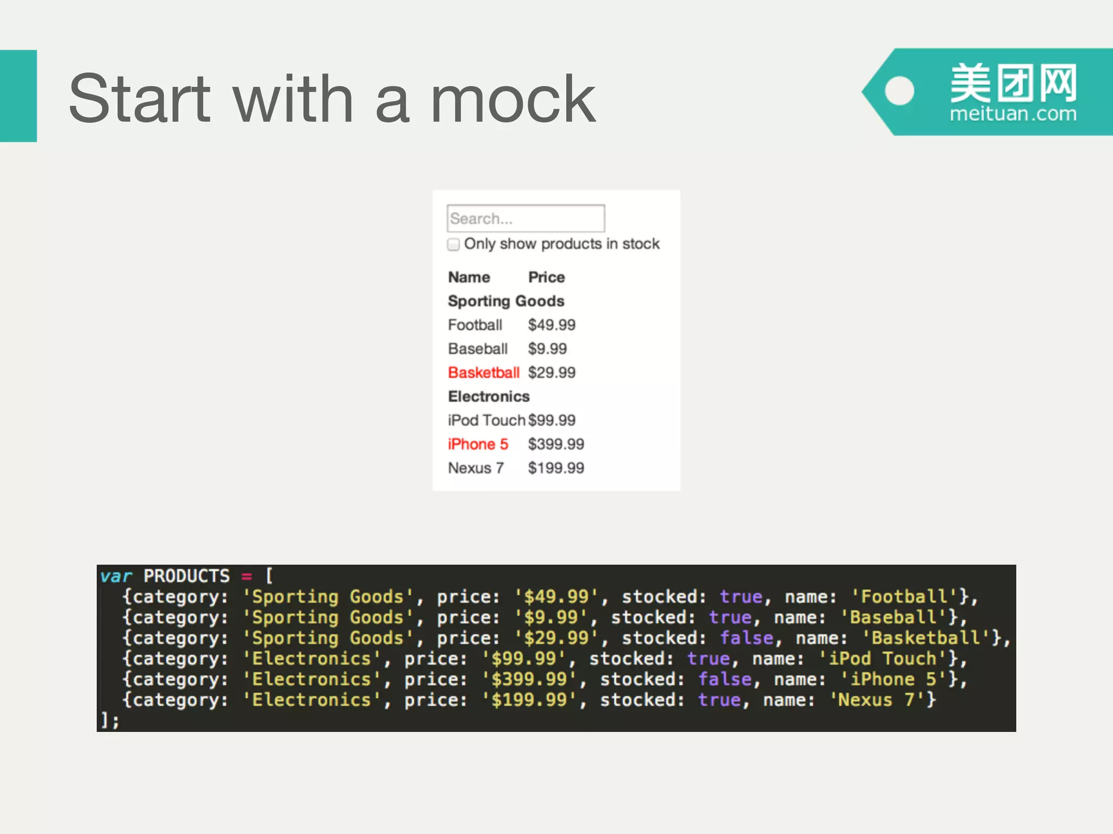Click the '$199.99' price cell
Screen dimensions: 1113x834
556,468
